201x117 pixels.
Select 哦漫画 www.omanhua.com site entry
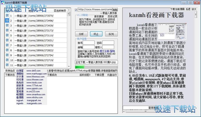tap(31, 94)
